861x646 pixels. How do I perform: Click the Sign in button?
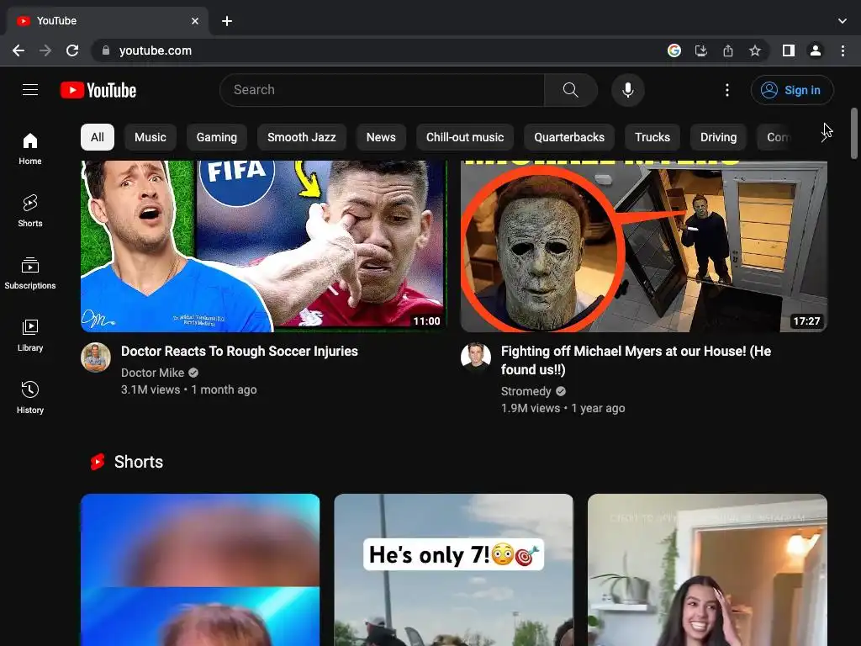click(x=792, y=90)
